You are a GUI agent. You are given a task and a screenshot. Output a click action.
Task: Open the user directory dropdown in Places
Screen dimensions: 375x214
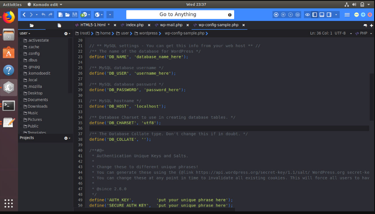[25, 33]
